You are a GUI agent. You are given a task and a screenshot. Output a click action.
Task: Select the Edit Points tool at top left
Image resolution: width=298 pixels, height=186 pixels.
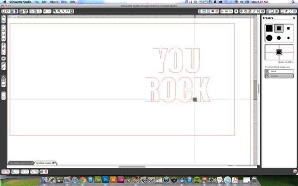[x=3, y=21]
